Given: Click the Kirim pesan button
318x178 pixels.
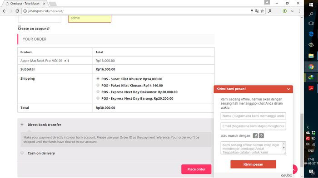Looking at the screenshot, I should [253, 164].
